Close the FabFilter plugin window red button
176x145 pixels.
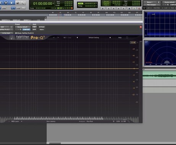coord(141,27)
